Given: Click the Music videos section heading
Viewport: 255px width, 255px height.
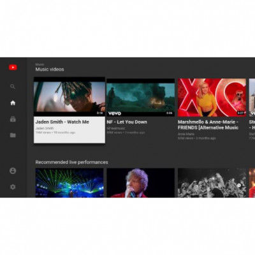Looking at the screenshot, I should tap(50, 69).
